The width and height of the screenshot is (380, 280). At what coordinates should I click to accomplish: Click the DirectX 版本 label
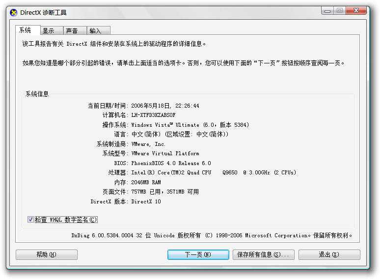tap(109, 201)
